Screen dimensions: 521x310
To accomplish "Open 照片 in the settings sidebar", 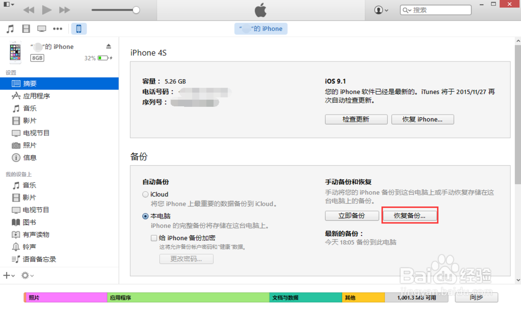I will 59,145.
